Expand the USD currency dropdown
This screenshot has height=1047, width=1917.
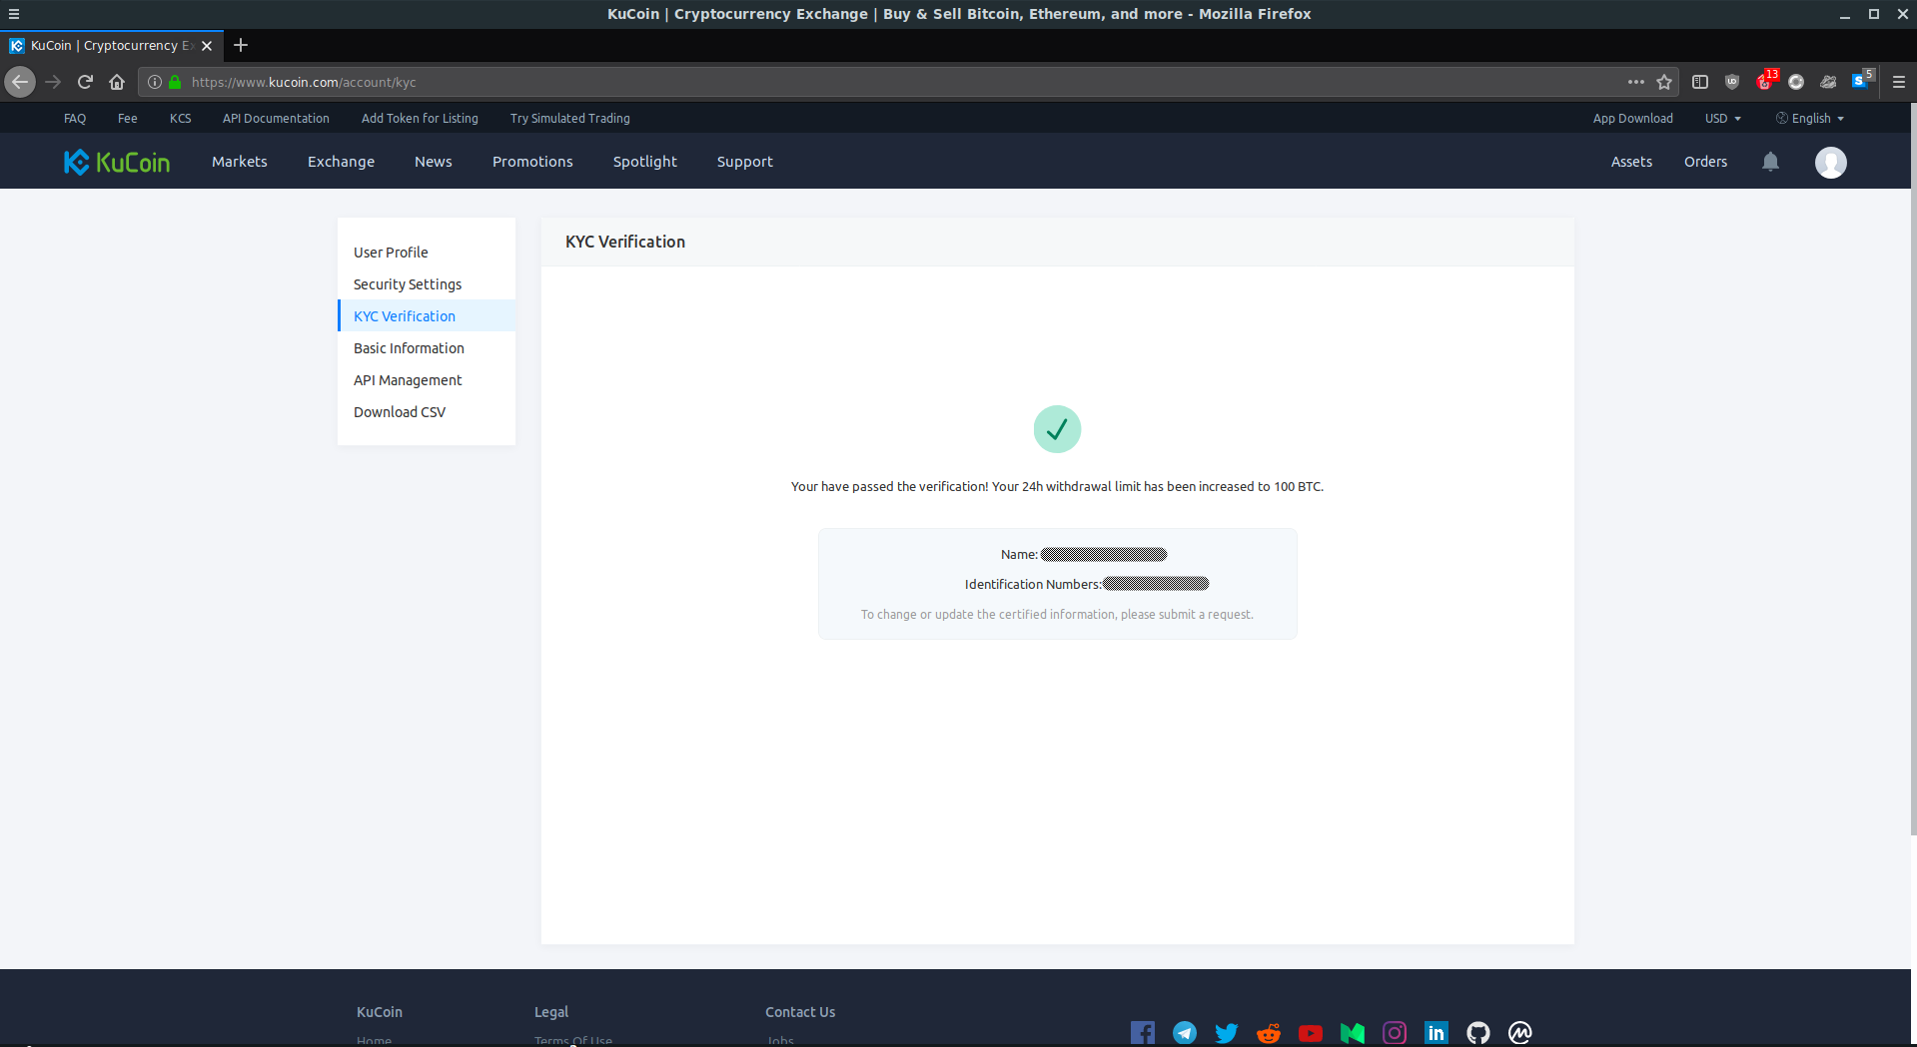(x=1723, y=118)
